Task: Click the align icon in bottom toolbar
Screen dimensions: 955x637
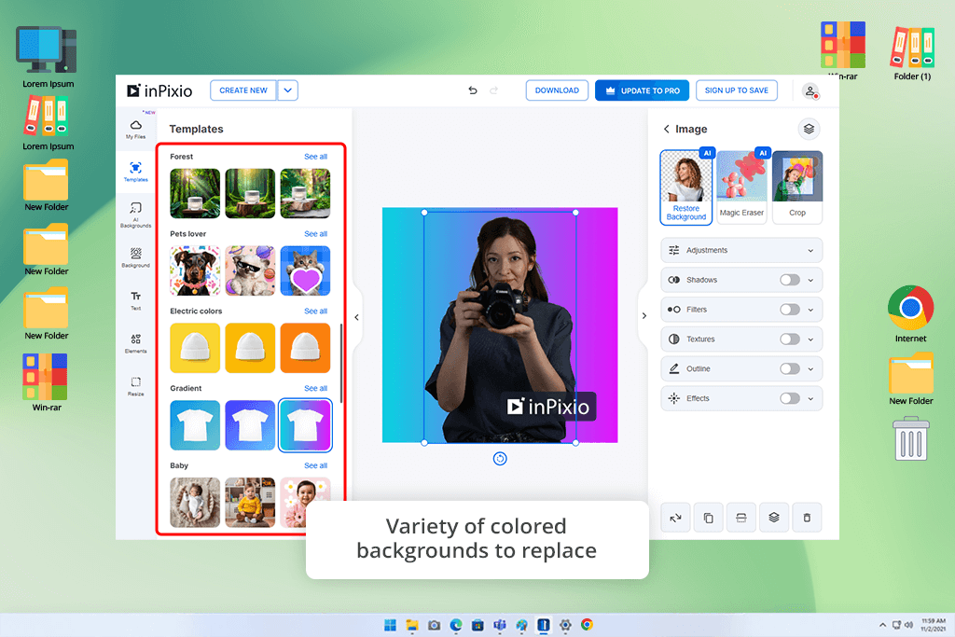Action: (x=741, y=518)
